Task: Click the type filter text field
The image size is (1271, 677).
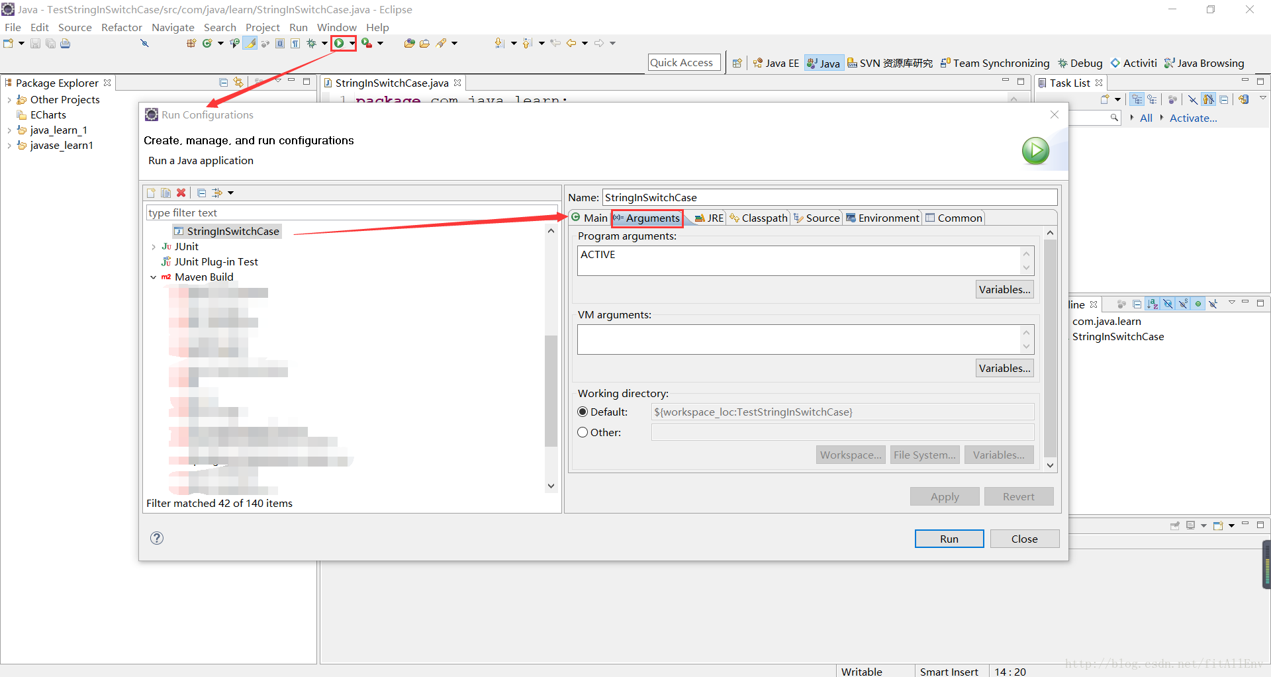Action: 352,212
